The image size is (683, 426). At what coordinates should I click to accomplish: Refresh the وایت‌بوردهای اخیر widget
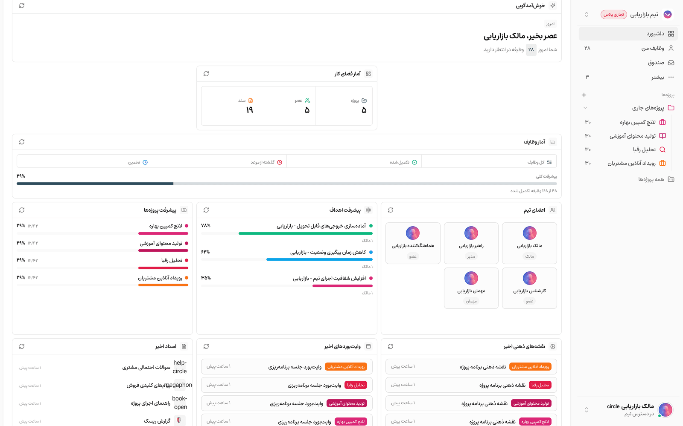tap(206, 346)
